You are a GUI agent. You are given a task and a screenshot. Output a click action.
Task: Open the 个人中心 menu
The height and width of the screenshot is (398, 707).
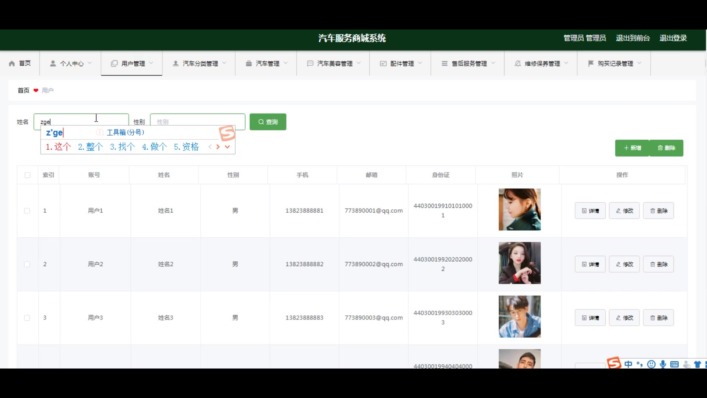71,63
